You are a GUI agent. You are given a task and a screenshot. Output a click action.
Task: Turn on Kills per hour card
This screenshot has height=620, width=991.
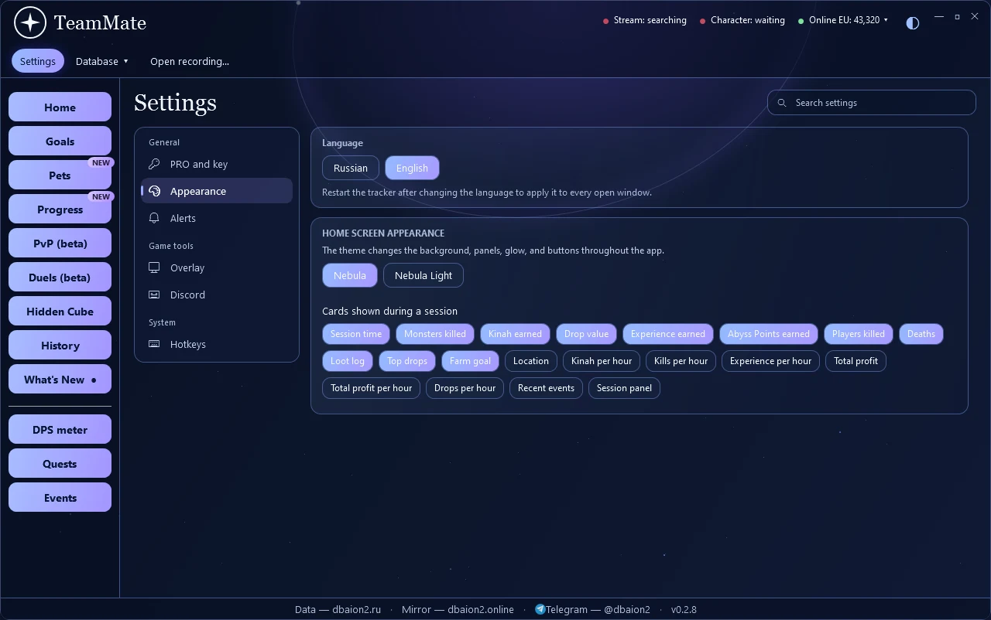click(x=681, y=361)
